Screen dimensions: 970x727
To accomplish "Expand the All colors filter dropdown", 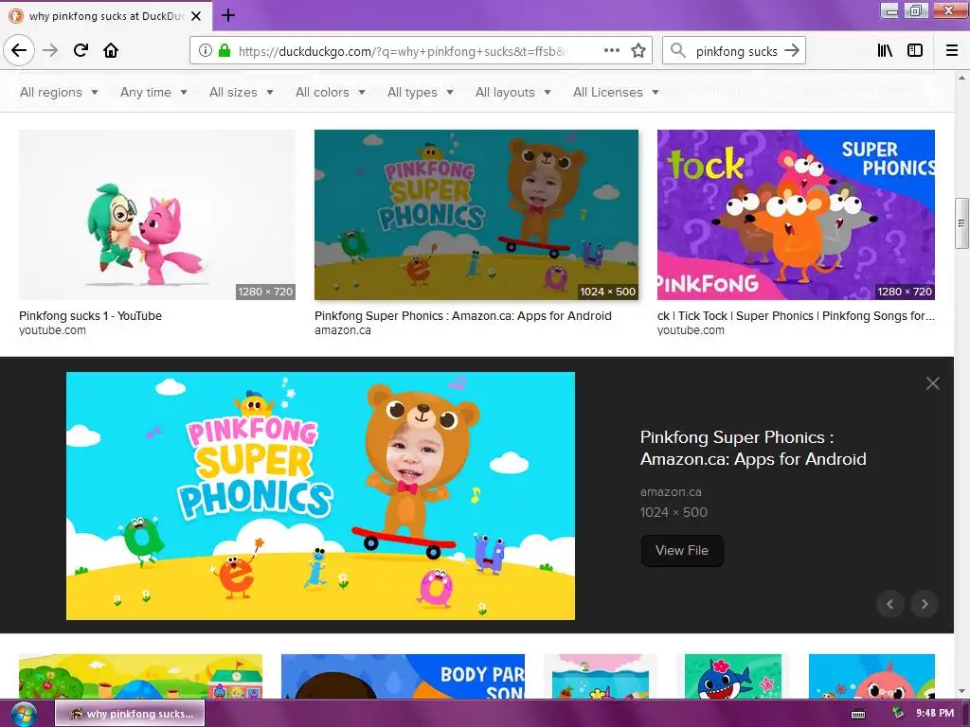I will tap(331, 92).
